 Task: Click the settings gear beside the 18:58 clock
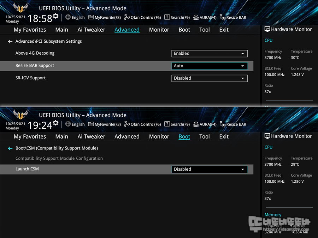coord(55,16)
